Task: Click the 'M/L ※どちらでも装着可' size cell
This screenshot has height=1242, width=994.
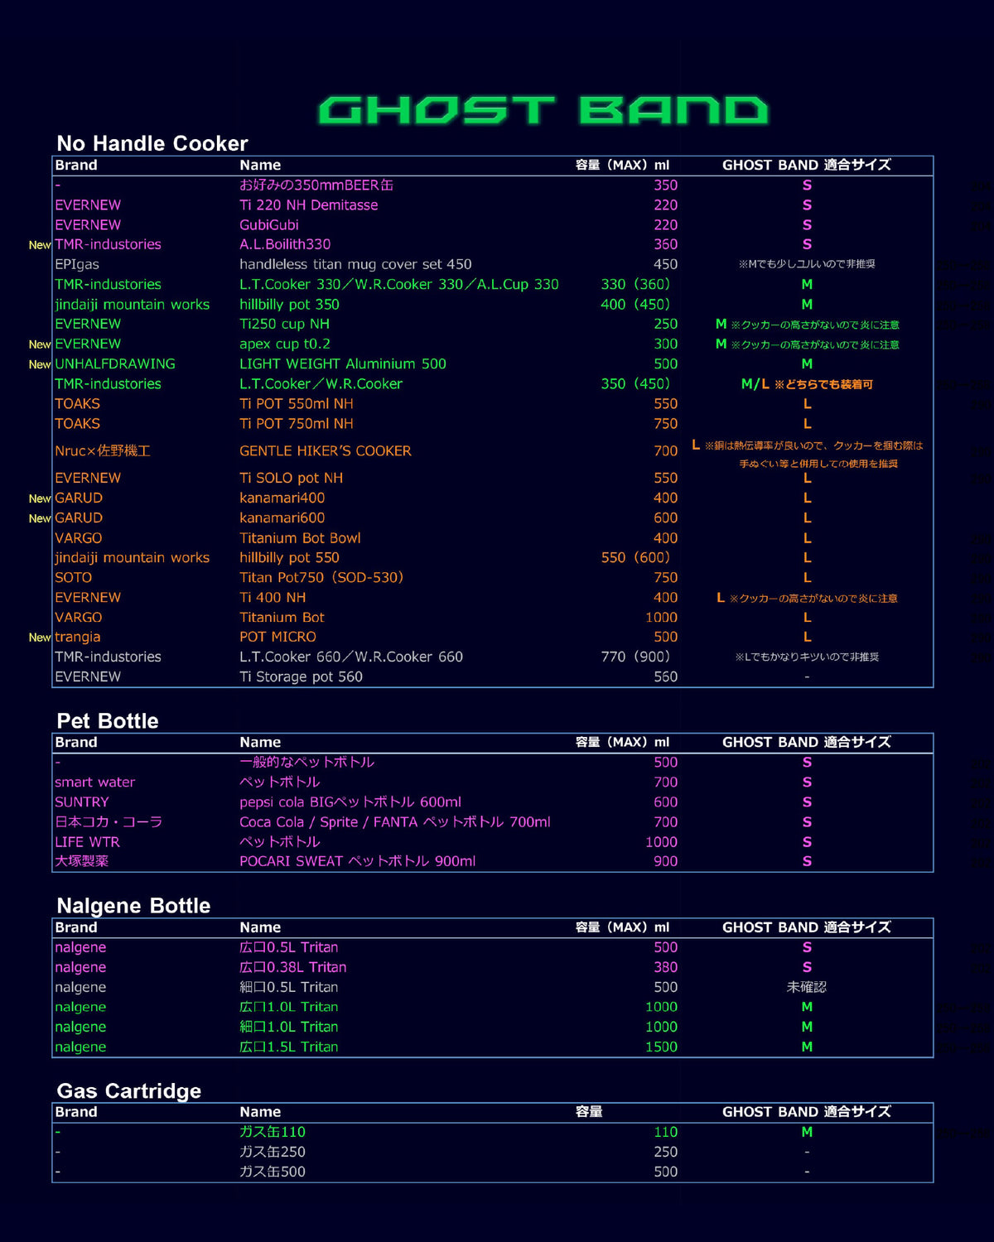Action: (x=807, y=384)
